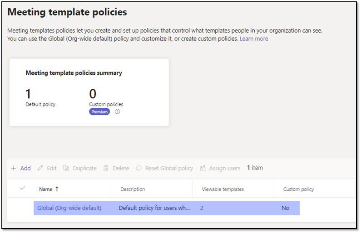Click the plus Add policy button

(21, 168)
